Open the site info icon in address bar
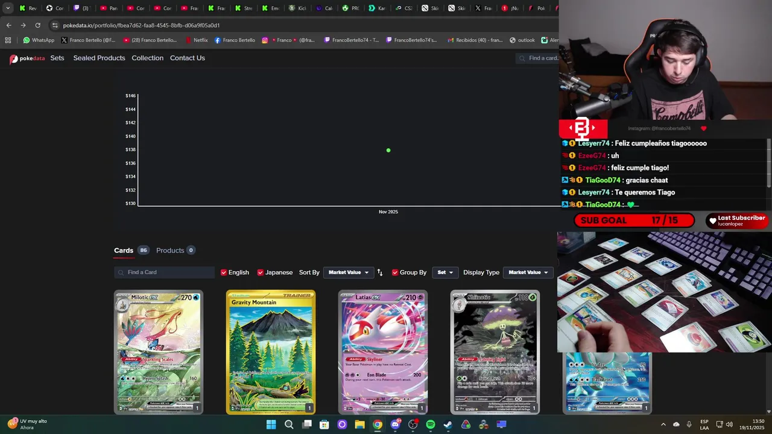 click(x=55, y=25)
